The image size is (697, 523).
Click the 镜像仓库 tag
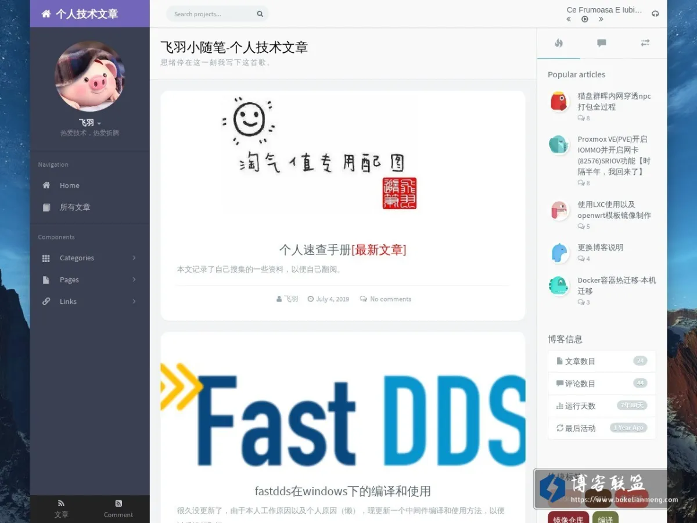(x=568, y=519)
